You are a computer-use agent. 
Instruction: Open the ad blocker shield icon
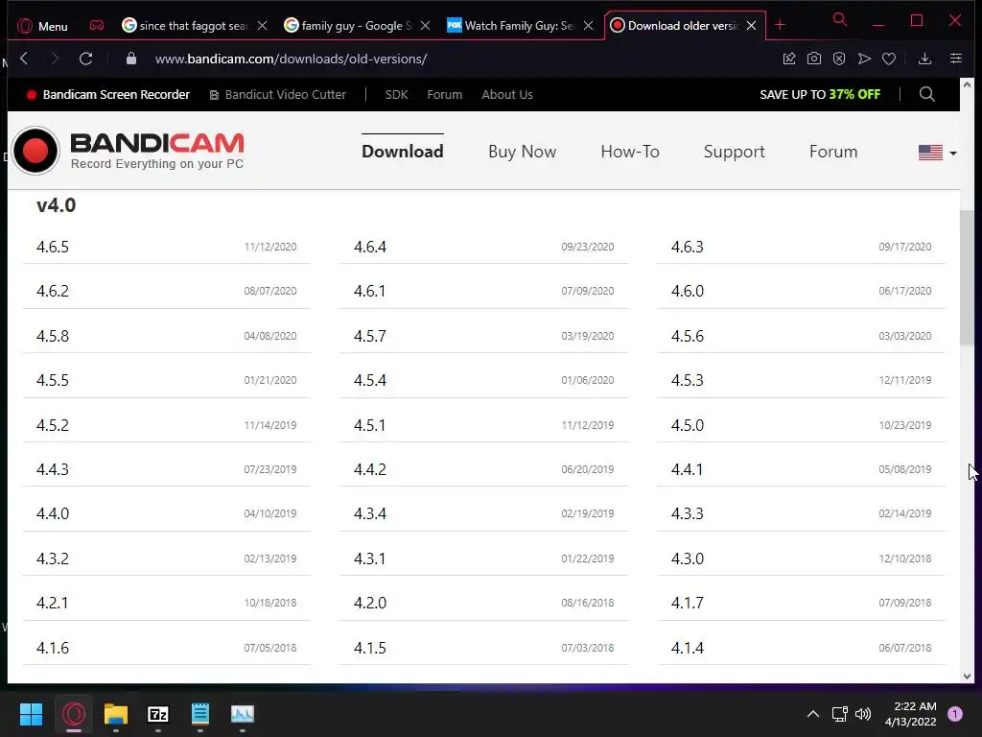pos(839,59)
